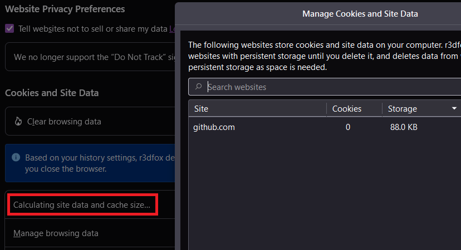Open the link after sell or share text

coord(172,28)
